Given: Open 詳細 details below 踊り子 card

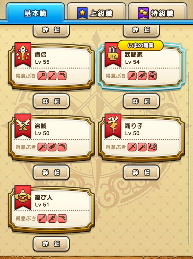Looking at the screenshot, I should (141, 172).
